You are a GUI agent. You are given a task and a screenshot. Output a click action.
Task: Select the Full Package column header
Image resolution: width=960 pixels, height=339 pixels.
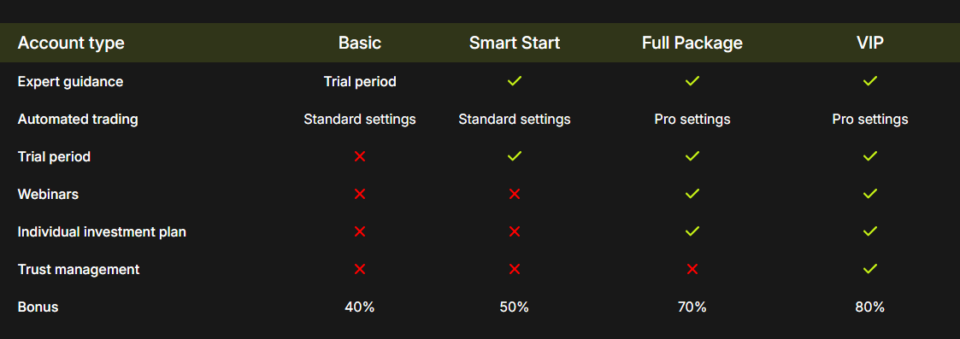[692, 43]
